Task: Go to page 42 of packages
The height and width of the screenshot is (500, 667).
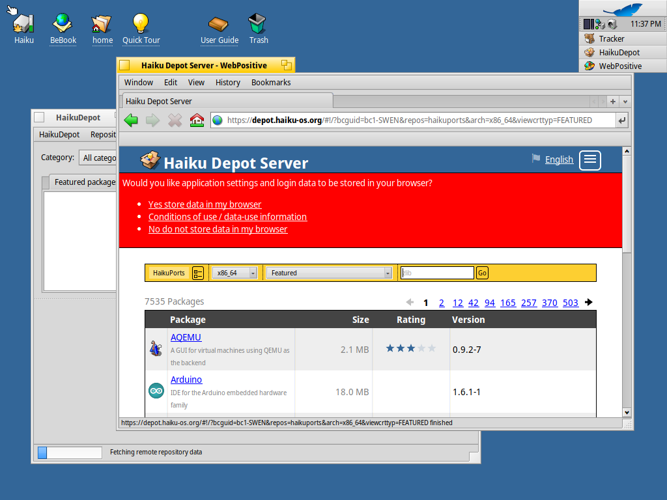Action: [474, 303]
